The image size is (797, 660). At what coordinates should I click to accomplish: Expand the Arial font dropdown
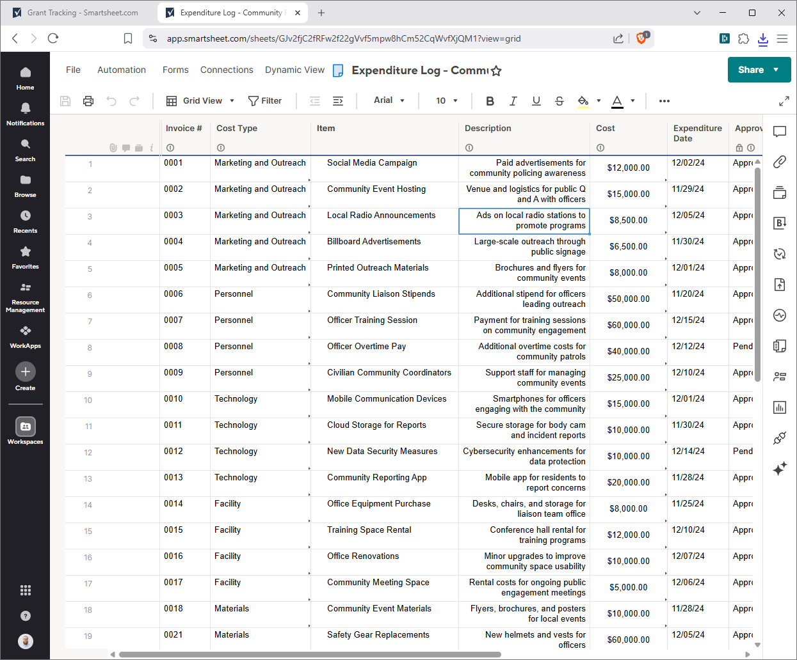pos(389,100)
